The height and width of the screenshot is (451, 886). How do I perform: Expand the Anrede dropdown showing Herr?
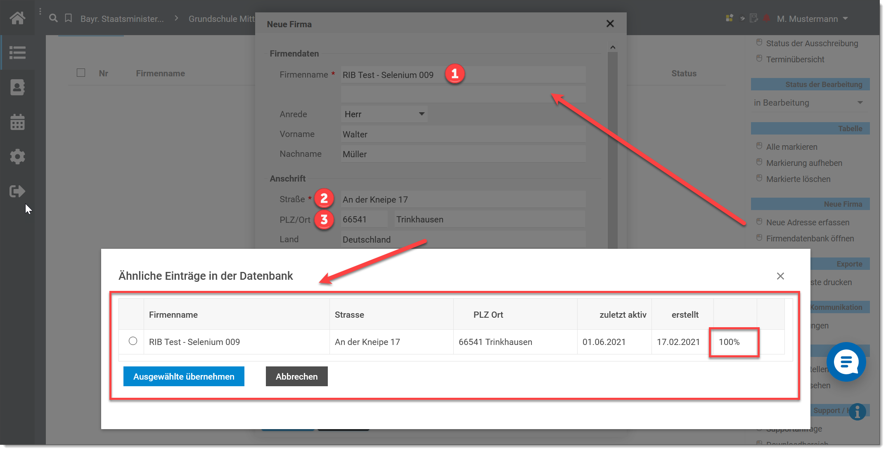pos(384,114)
